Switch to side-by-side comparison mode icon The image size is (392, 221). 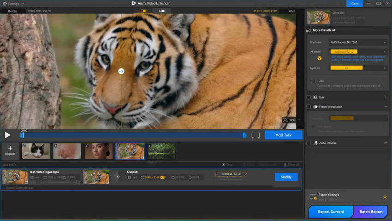click(x=162, y=11)
